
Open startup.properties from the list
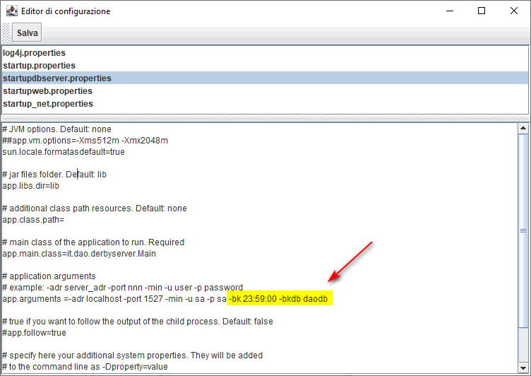tap(39, 66)
